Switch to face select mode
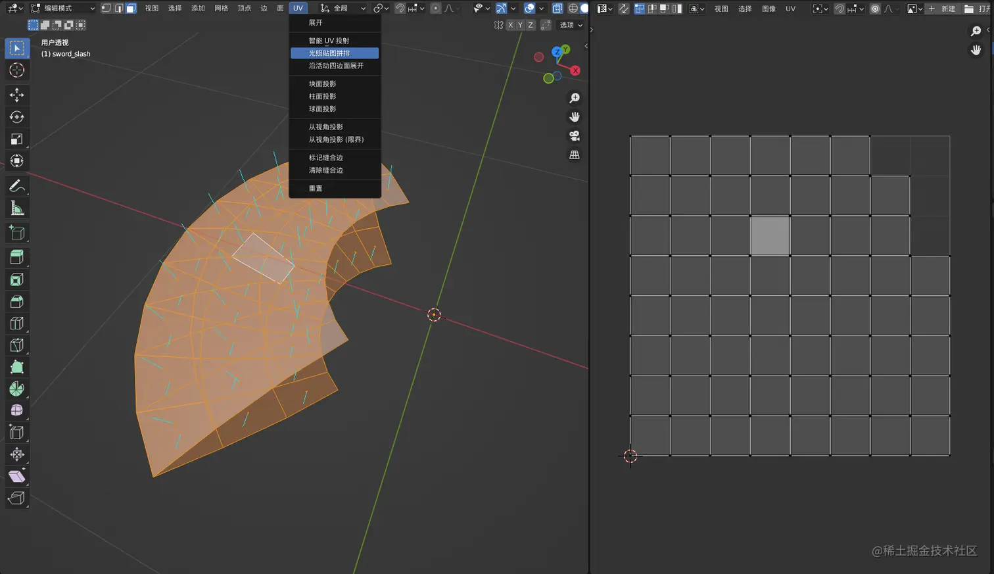 click(131, 9)
